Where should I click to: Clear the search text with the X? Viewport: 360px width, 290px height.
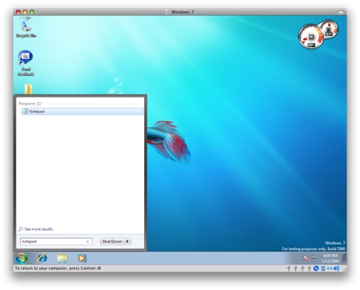click(87, 242)
